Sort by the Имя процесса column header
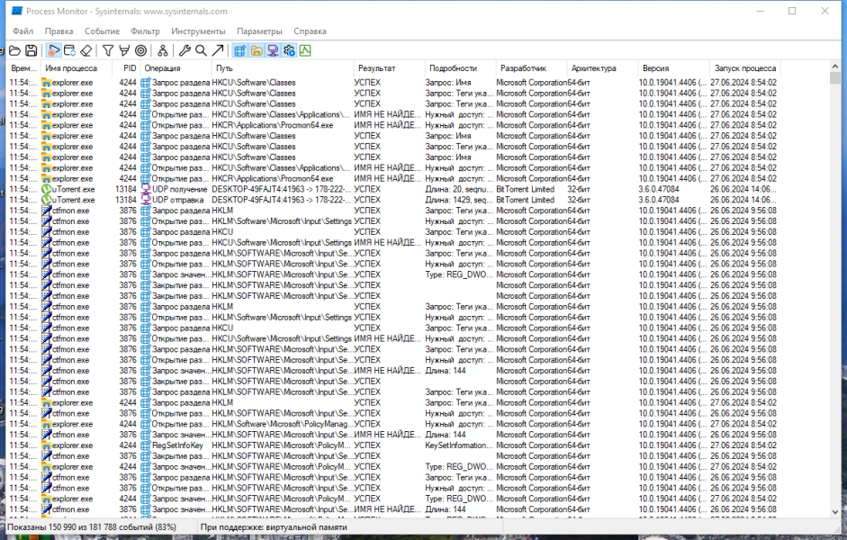This screenshot has height=540, width=847. click(x=77, y=68)
